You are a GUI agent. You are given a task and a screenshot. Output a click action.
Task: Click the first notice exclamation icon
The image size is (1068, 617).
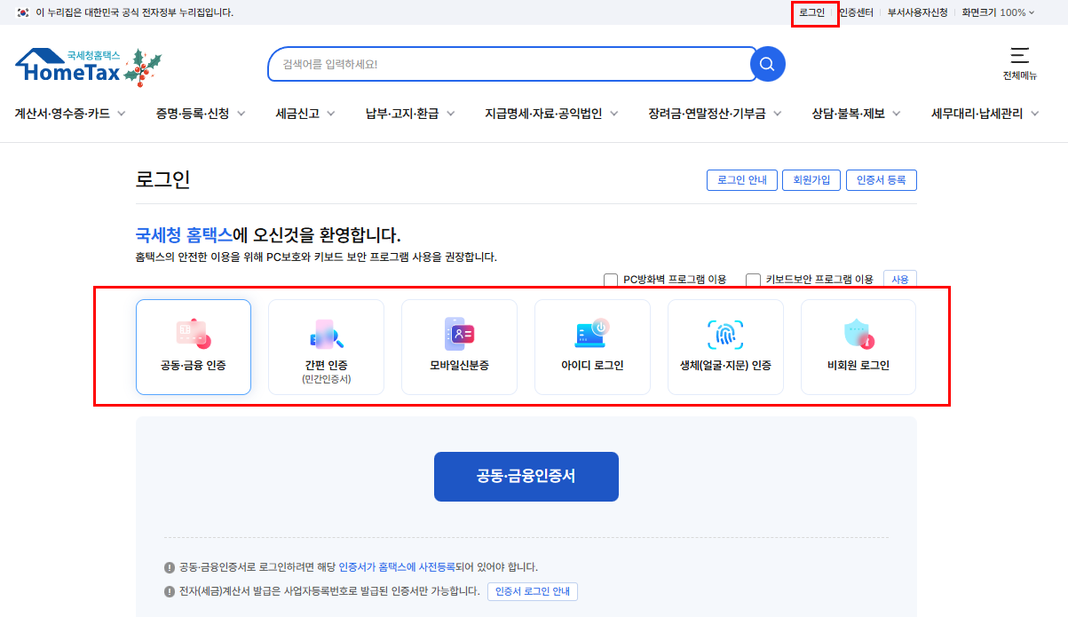click(x=170, y=567)
